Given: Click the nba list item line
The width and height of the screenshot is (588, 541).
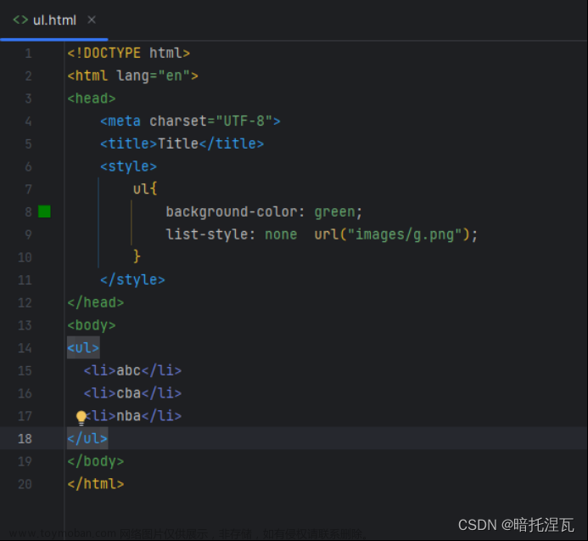Looking at the screenshot, I should (x=132, y=415).
